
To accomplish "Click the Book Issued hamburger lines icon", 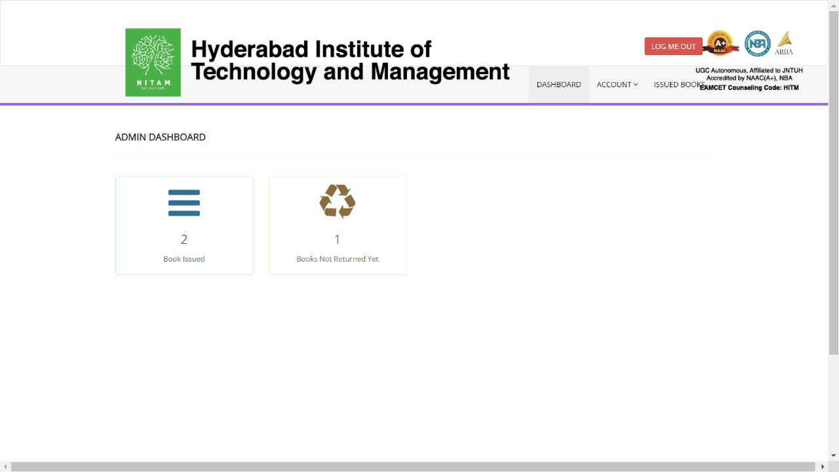I will [184, 203].
